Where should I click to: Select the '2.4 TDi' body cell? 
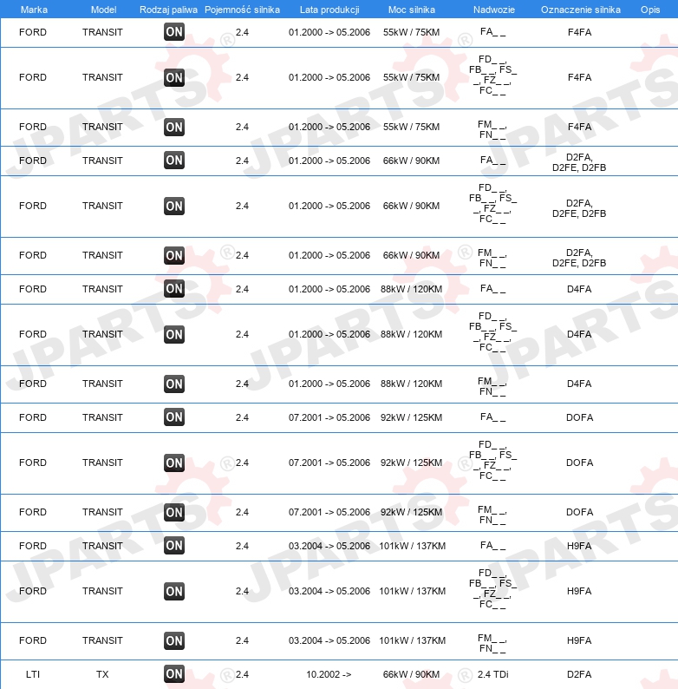pos(492,674)
